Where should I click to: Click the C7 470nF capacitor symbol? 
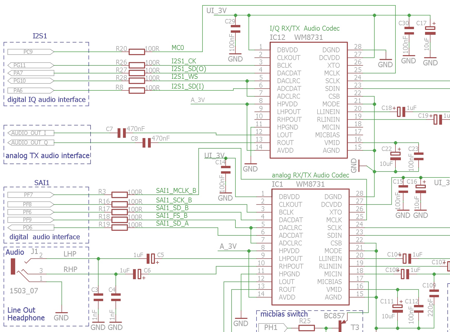pyautogui.click(x=122, y=133)
